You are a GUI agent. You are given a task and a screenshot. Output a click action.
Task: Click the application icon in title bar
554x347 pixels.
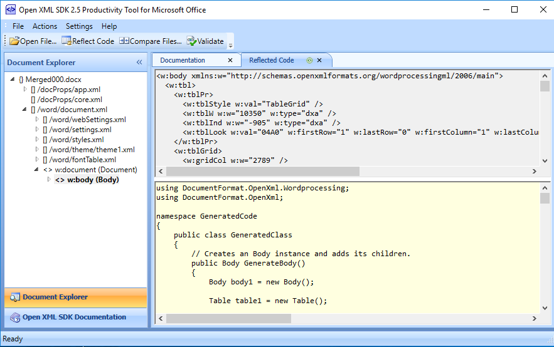point(10,9)
